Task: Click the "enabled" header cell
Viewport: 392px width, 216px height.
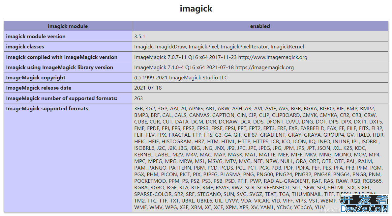Action: pyautogui.click(x=260, y=26)
